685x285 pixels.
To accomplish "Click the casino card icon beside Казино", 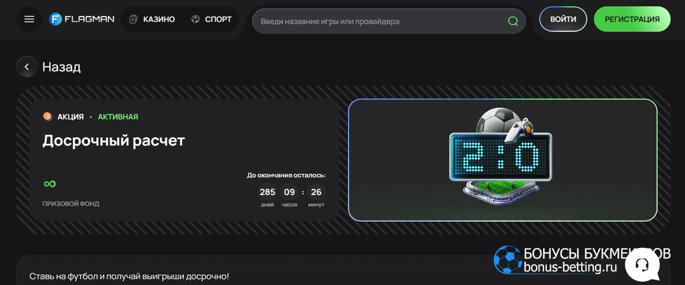I will pos(134,19).
